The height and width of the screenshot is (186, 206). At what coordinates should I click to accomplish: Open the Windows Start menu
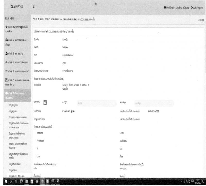(x=6, y=181)
